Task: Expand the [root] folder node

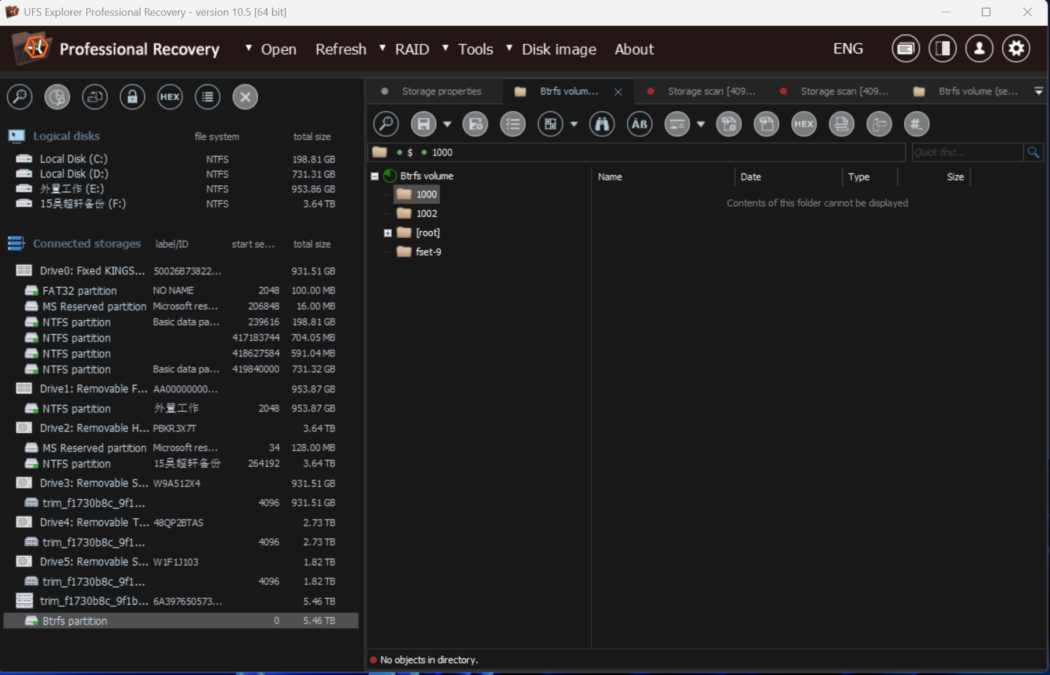Action: tap(388, 233)
